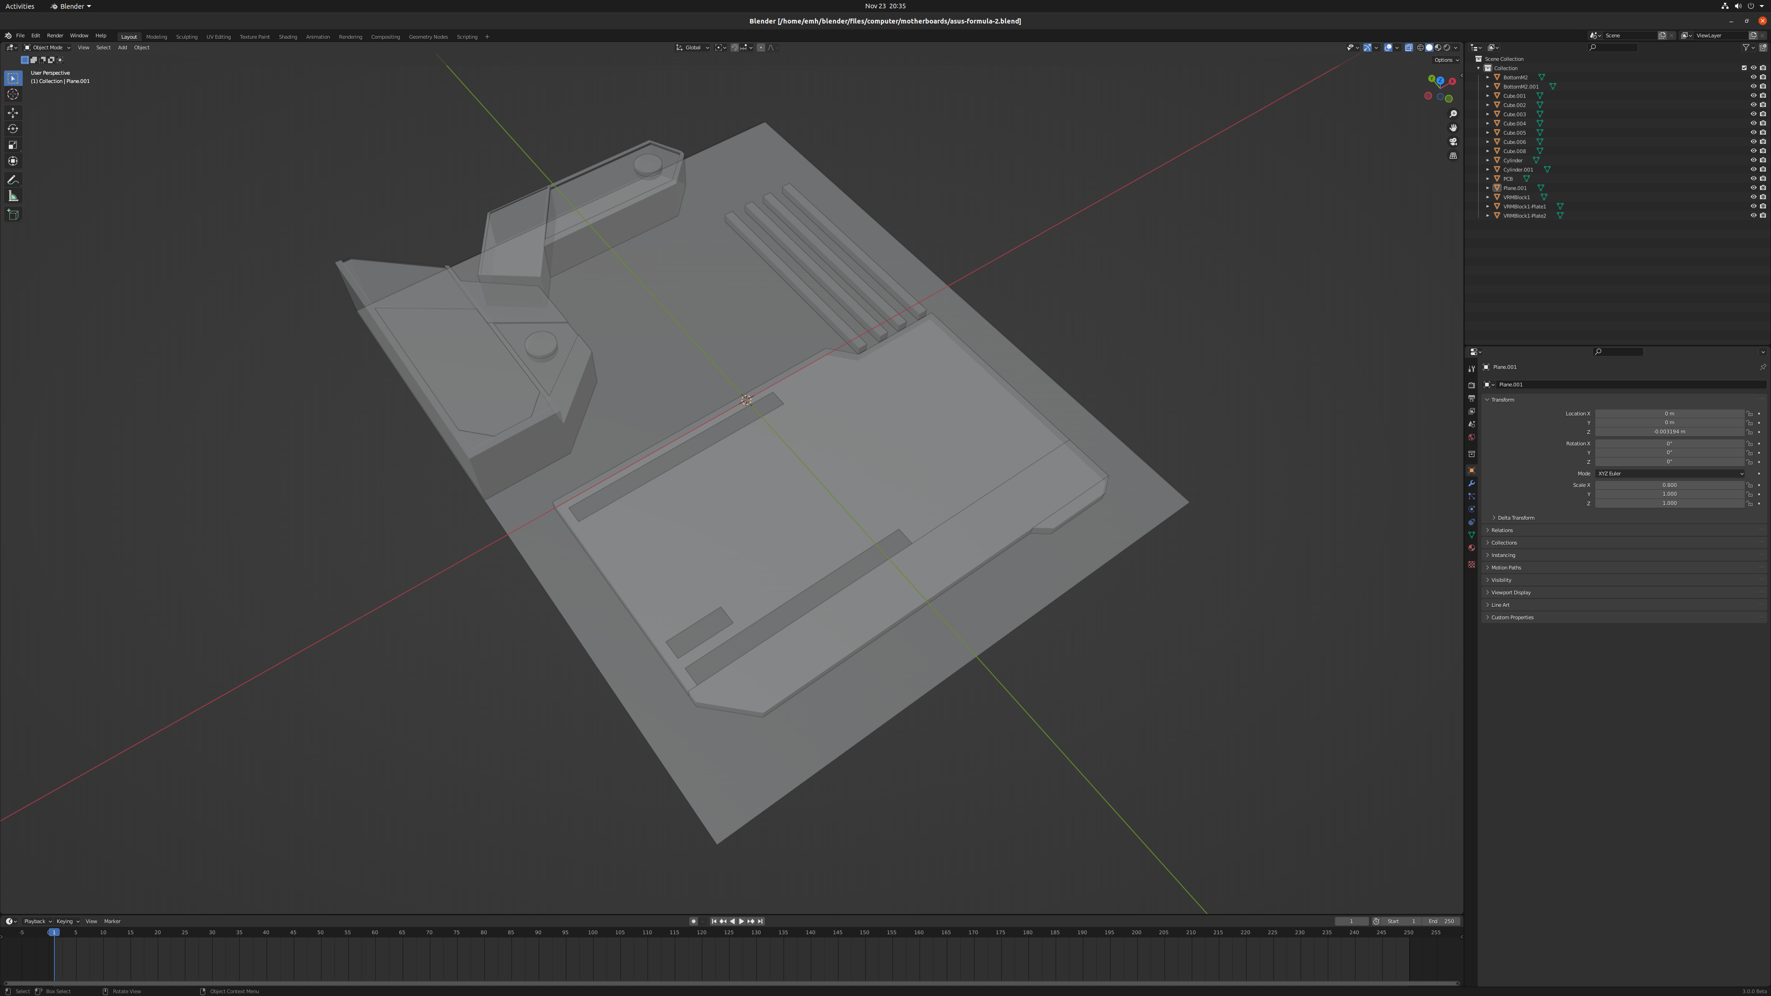Lock the Location X channel
1771x996 pixels.
pyautogui.click(x=1750, y=414)
